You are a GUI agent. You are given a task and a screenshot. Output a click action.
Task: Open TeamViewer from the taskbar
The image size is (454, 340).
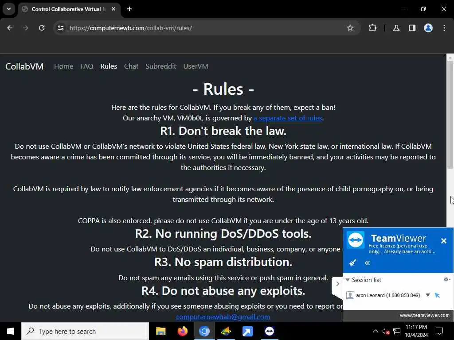click(269, 331)
